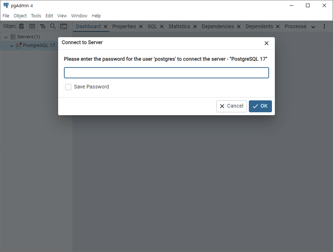
Task: Switch to the Dashboard tab
Action: [88, 26]
